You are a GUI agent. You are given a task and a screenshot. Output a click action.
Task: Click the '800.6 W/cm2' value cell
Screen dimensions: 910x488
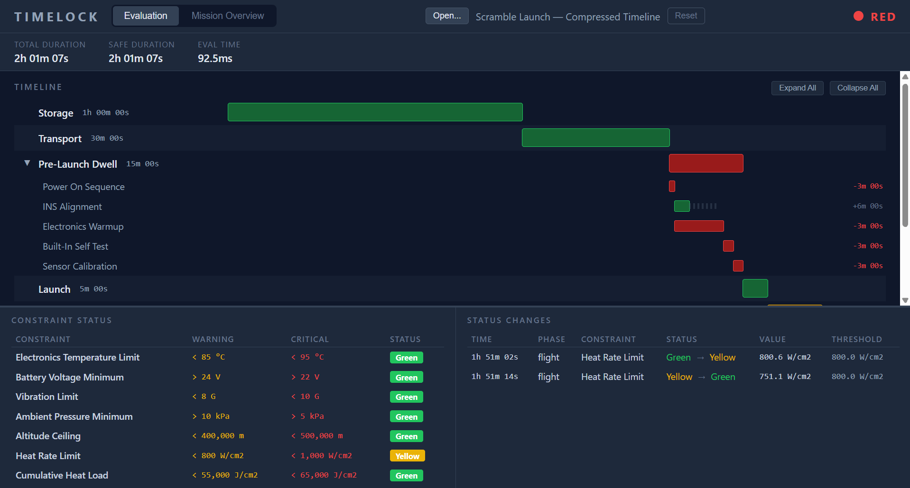point(785,357)
